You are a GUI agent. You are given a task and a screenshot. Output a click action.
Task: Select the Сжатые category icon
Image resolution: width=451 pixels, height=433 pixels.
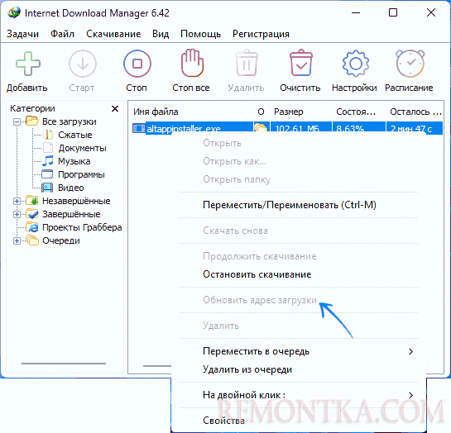point(48,135)
